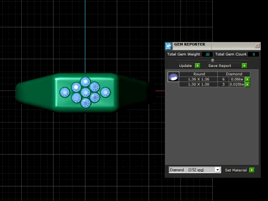
Task: Click the panel collapse handle under totals
Action: pyautogui.click(x=213, y=60)
